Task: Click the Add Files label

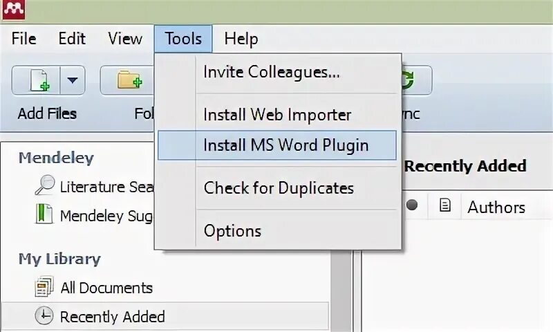Action: point(47,113)
